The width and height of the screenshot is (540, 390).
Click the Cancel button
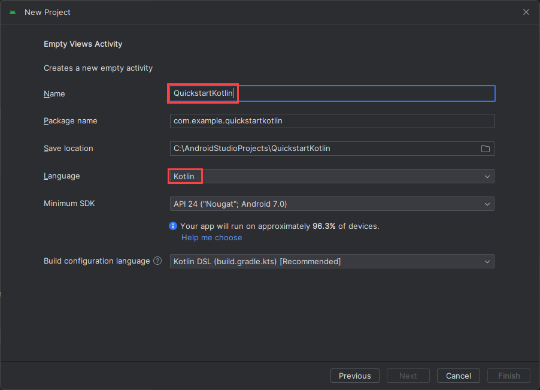pyautogui.click(x=458, y=376)
